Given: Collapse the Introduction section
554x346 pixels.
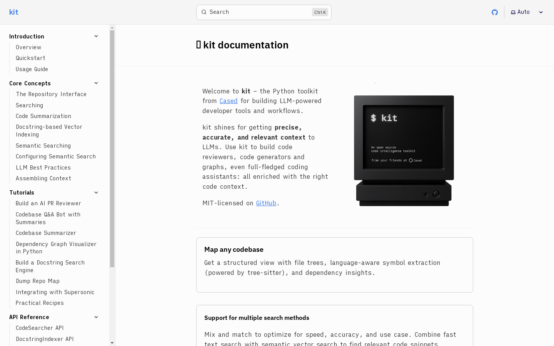Looking at the screenshot, I should [96, 36].
